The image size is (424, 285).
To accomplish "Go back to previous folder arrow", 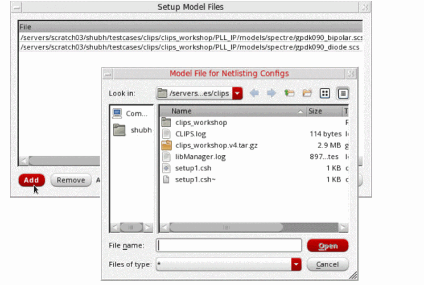I will [254, 93].
